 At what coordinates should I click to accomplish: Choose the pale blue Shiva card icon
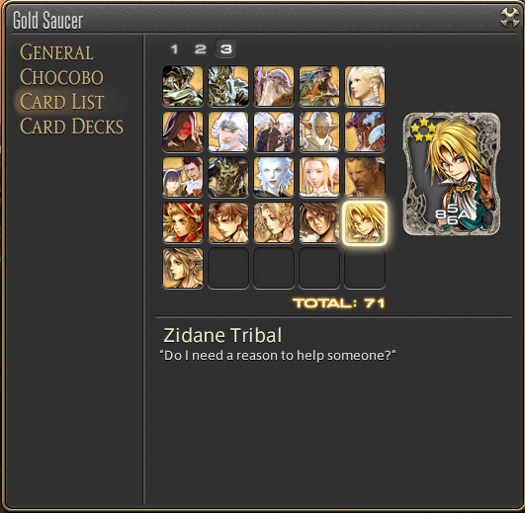tap(274, 177)
